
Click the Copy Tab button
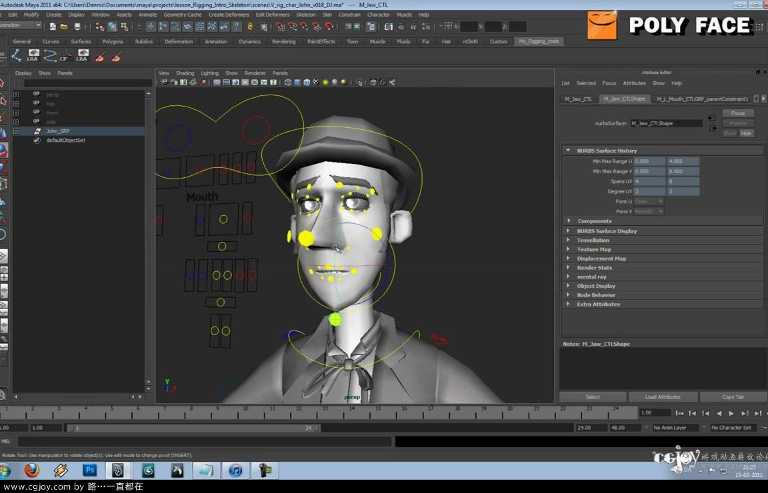tap(733, 397)
